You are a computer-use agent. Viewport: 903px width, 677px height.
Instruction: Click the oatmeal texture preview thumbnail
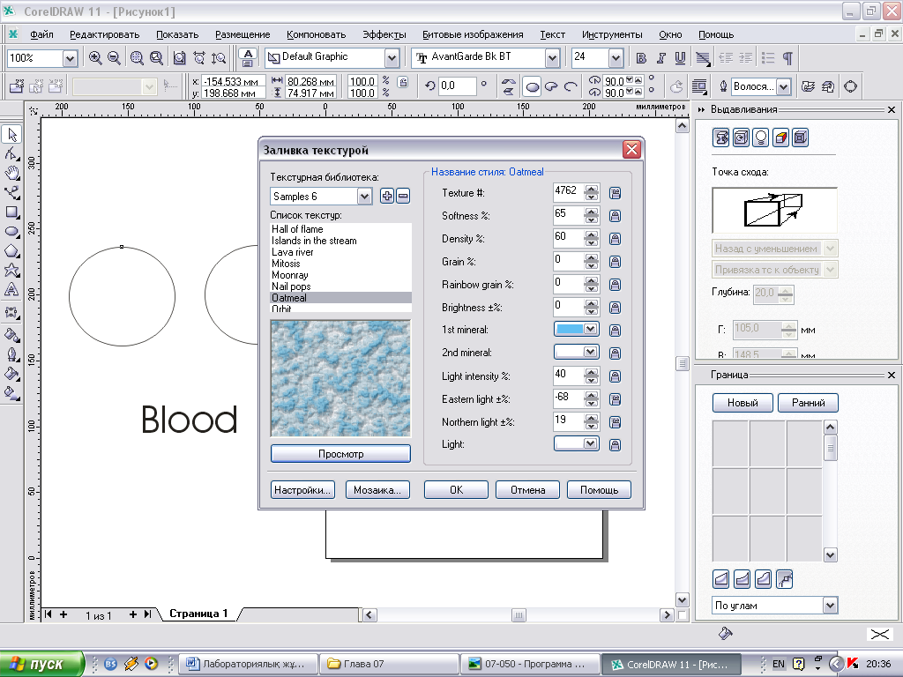pos(341,379)
